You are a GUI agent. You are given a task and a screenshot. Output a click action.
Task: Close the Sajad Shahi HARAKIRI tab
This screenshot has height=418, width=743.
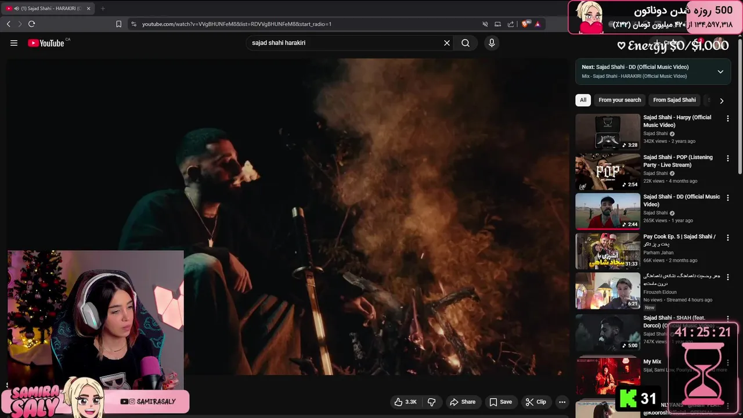(x=88, y=8)
